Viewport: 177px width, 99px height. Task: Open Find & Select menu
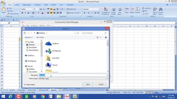coord(160,11)
